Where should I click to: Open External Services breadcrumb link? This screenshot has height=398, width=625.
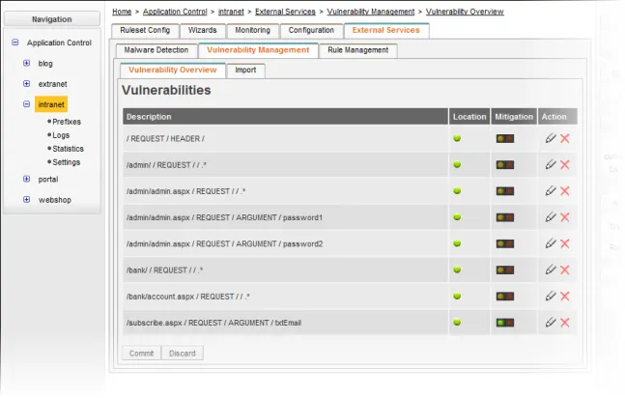(285, 12)
